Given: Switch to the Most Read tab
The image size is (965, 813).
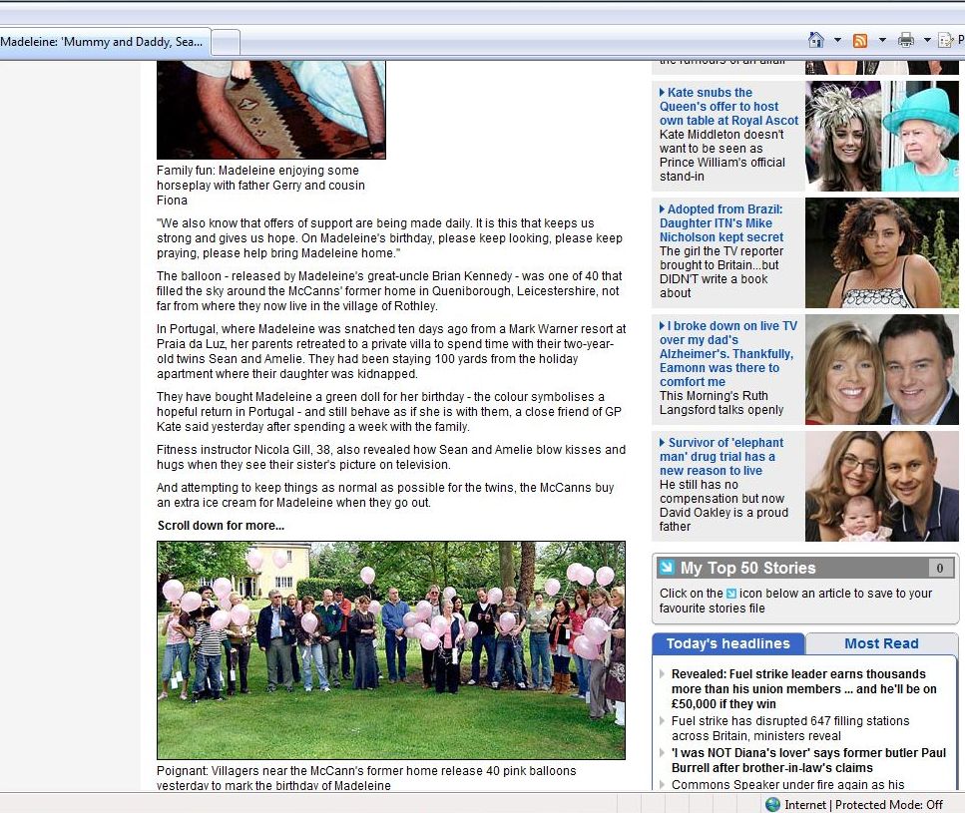Looking at the screenshot, I should click(x=880, y=643).
